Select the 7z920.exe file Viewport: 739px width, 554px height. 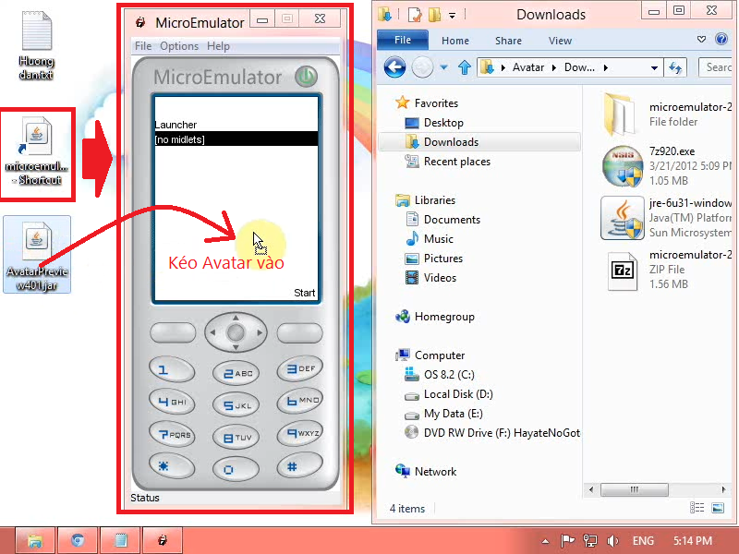click(x=667, y=166)
